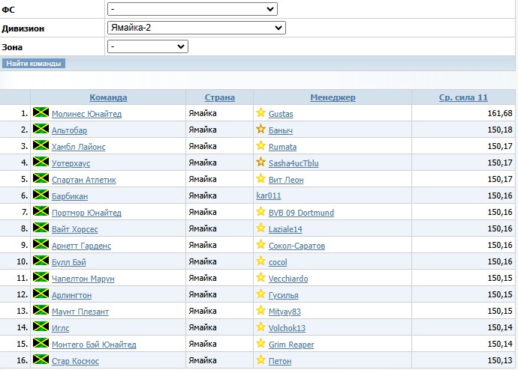
Task: Click the flag beside Булл Бэй
Action: [x=41, y=261]
